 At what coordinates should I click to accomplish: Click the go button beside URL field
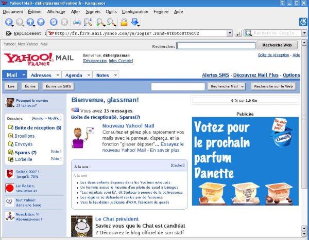238,33
